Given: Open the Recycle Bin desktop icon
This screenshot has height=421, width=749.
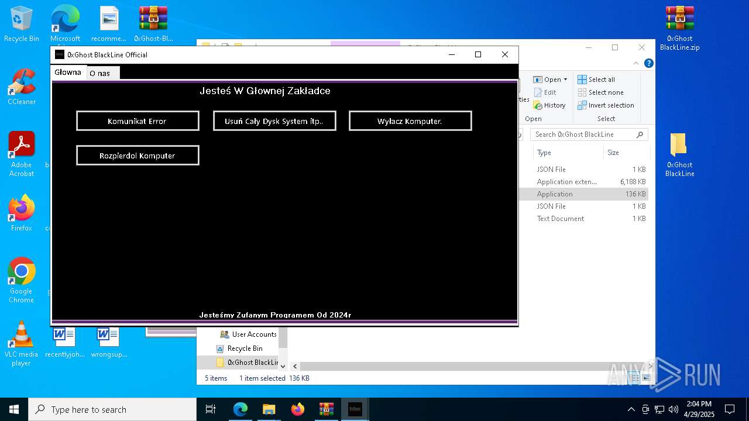Looking at the screenshot, I should 22,24.
